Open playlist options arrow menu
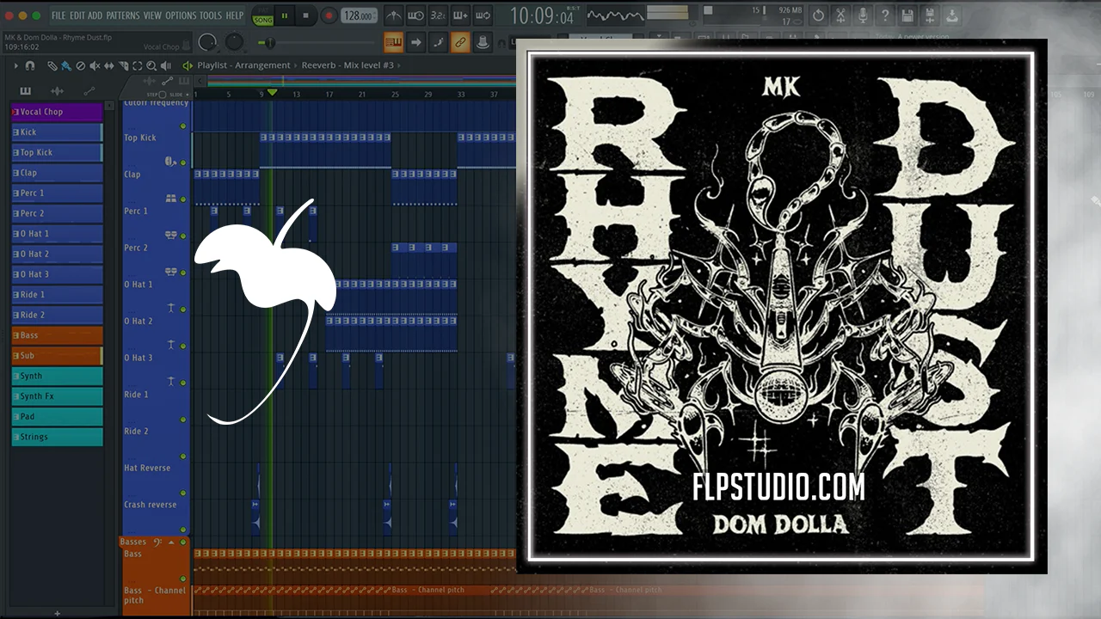 point(15,65)
